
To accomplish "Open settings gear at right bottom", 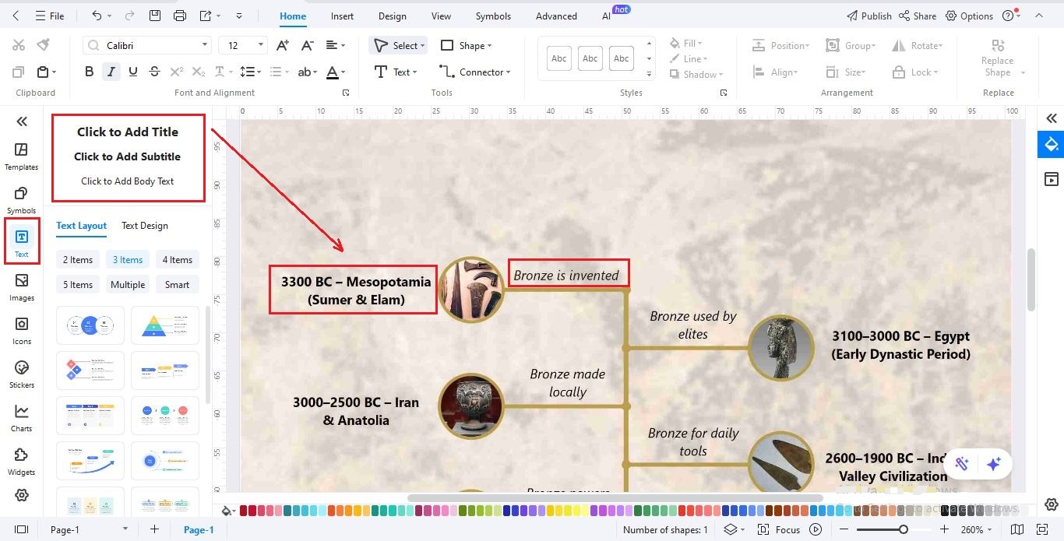I will (1052, 504).
